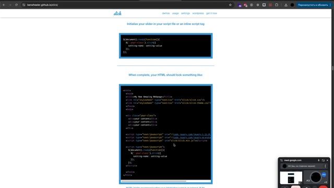334x188 pixels.
Task: Open the settings nav link
Action: coord(185,13)
